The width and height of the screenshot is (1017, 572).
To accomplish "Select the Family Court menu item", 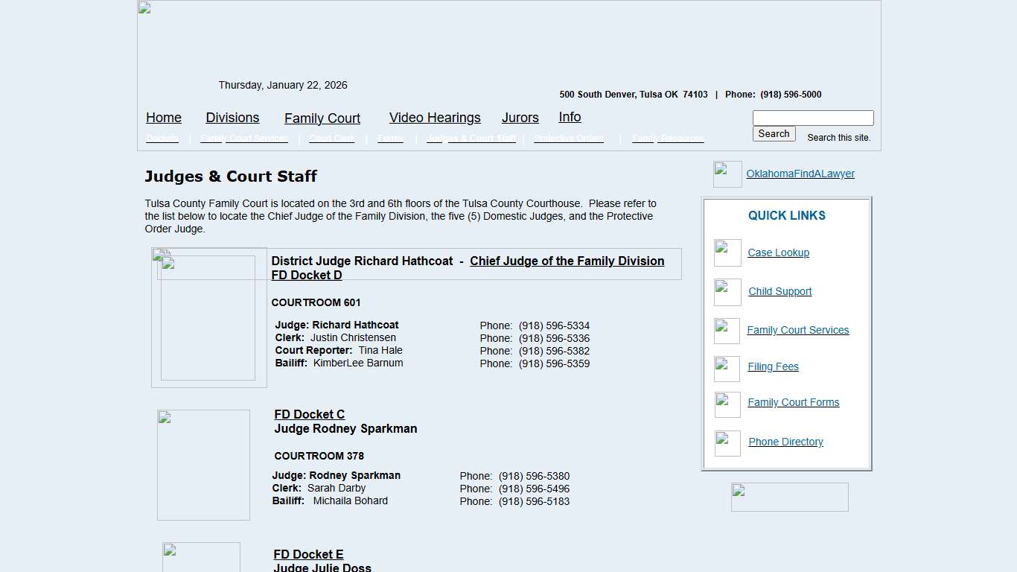I will click(322, 118).
